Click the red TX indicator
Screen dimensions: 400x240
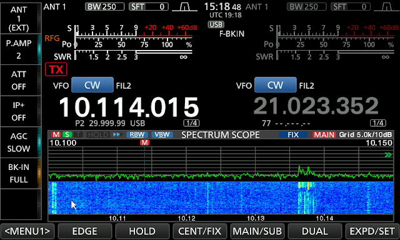pyautogui.click(x=56, y=69)
